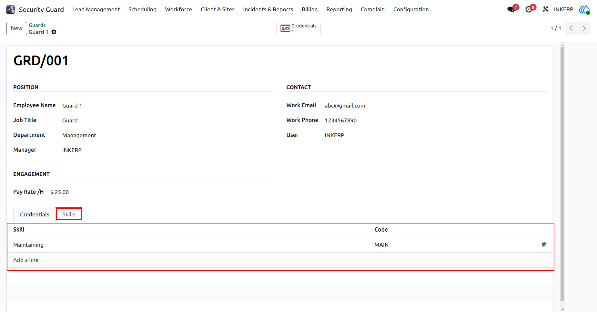Click the vertical scrollbar
The width and height of the screenshot is (597, 312).
pos(562,174)
